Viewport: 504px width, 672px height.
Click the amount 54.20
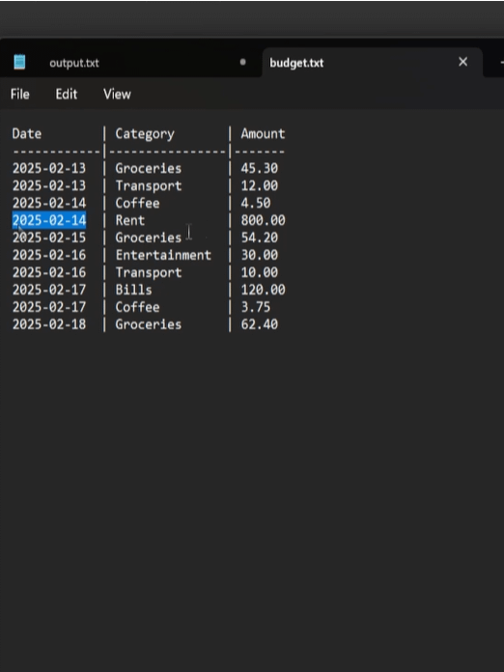[260, 238]
